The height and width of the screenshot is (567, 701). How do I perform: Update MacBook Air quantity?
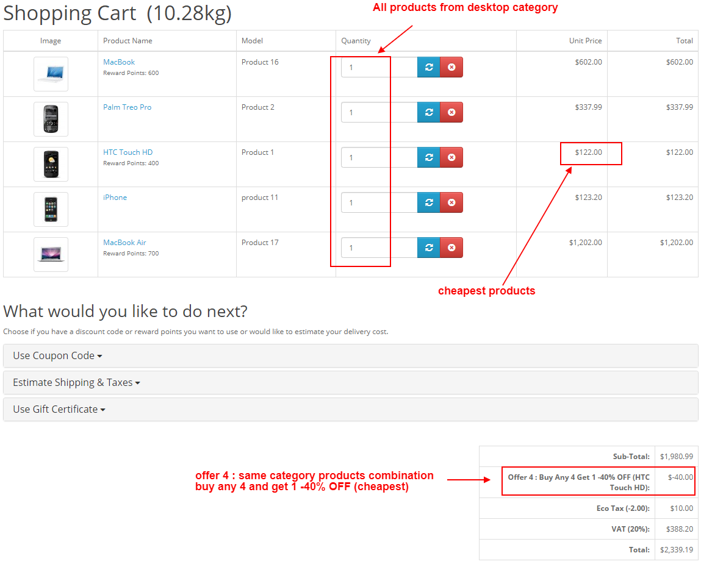[429, 248]
